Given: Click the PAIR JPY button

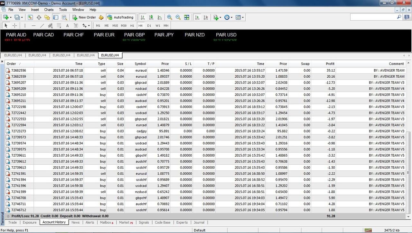Looking at the screenshot, I should coord(164,35).
